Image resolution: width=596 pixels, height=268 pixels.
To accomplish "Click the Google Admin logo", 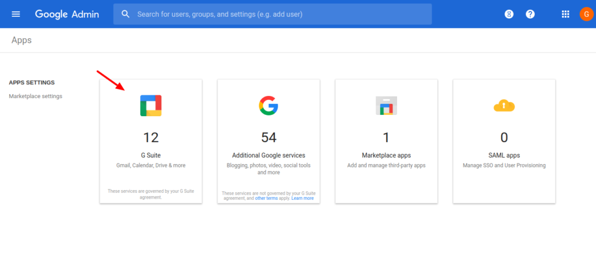I will (67, 14).
